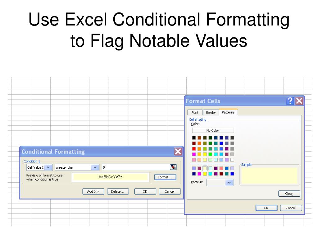The height and width of the screenshot is (239, 318).
Task: Click the Cell shading group label
Action: click(x=198, y=119)
